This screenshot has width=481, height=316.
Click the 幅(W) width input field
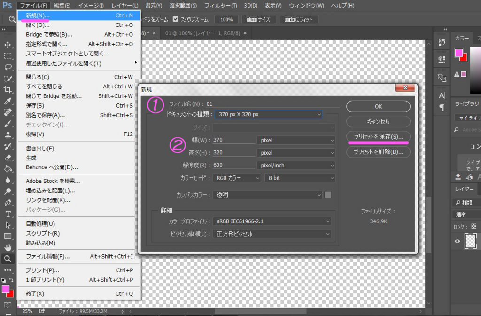pos(234,140)
